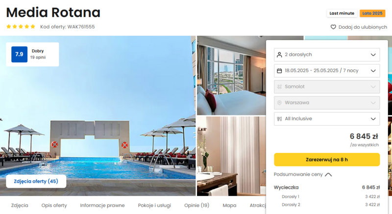
Task: Click the five-star hotel rating
Action: (x=21, y=27)
